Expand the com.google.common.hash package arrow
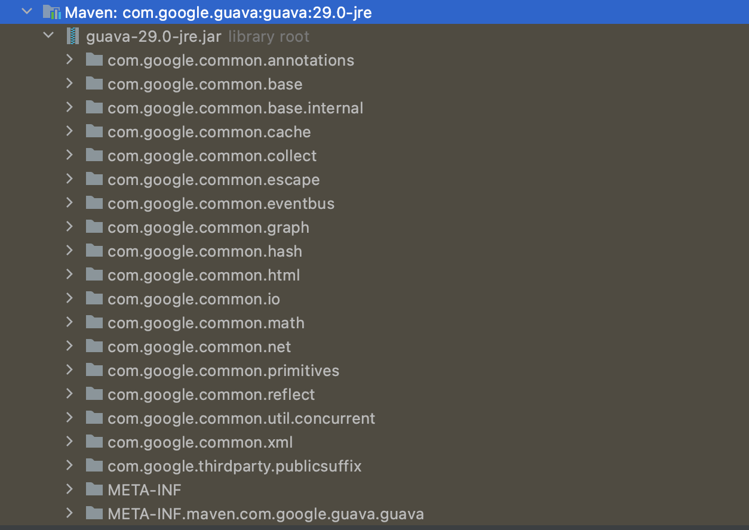 click(x=69, y=251)
